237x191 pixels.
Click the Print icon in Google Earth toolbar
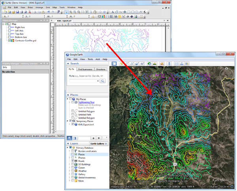(x=182, y=64)
